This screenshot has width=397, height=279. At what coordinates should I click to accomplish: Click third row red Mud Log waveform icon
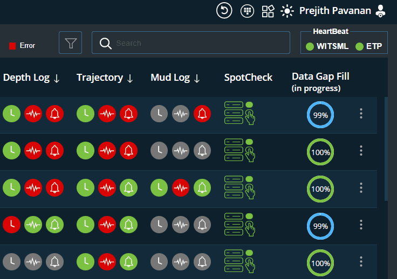[x=181, y=187]
